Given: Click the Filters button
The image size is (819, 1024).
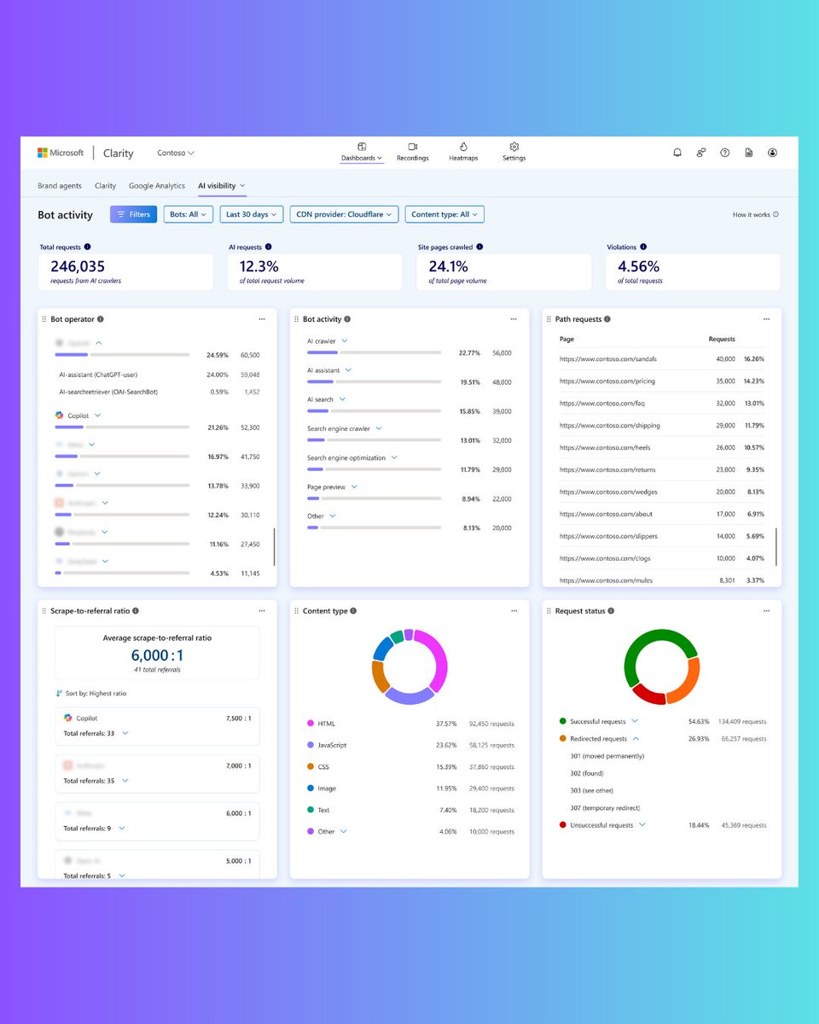Looking at the screenshot, I should (x=133, y=214).
